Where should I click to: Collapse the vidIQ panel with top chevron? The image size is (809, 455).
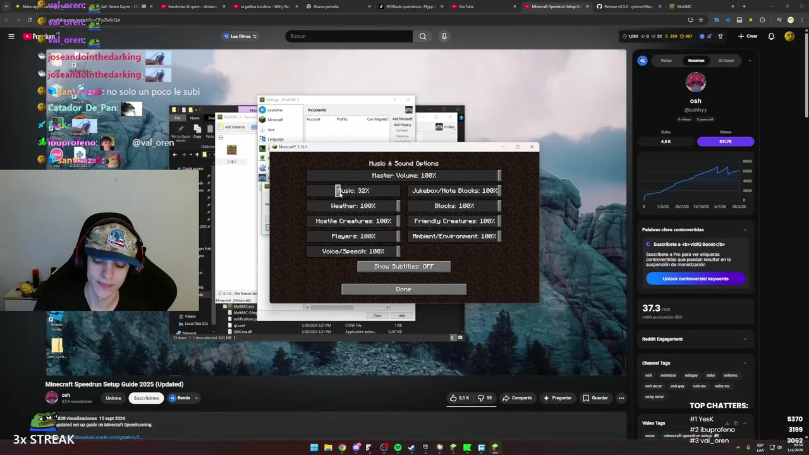point(750,61)
